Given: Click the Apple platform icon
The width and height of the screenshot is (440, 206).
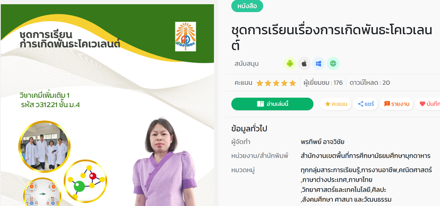Looking at the screenshot, I should pyautogui.click(x=304, y=63).
